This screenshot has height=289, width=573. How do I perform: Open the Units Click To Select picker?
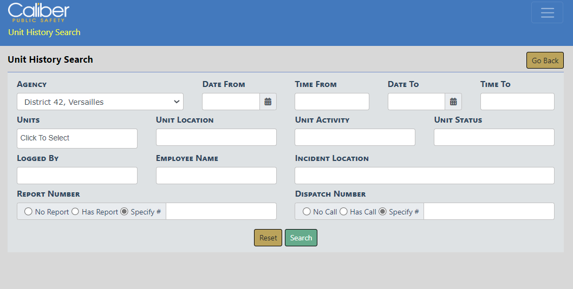click(77, 138)
